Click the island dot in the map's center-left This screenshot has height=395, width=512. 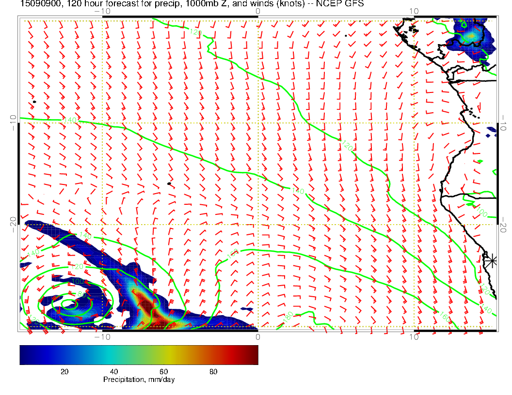(169, 183)
